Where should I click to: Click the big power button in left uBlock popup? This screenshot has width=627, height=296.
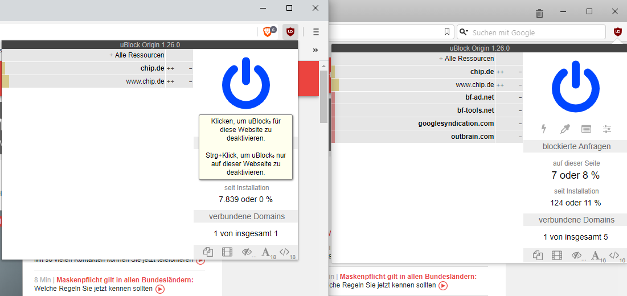click(246, 84)
